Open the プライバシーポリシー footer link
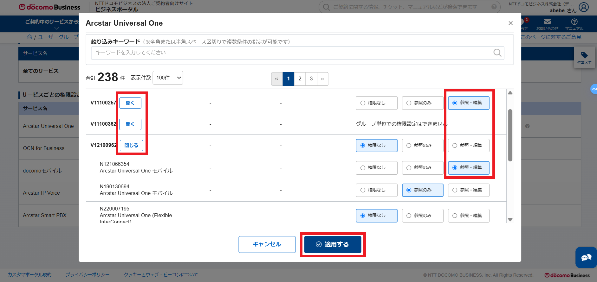This screenshot has height=282, width=597. click(88, 275)
